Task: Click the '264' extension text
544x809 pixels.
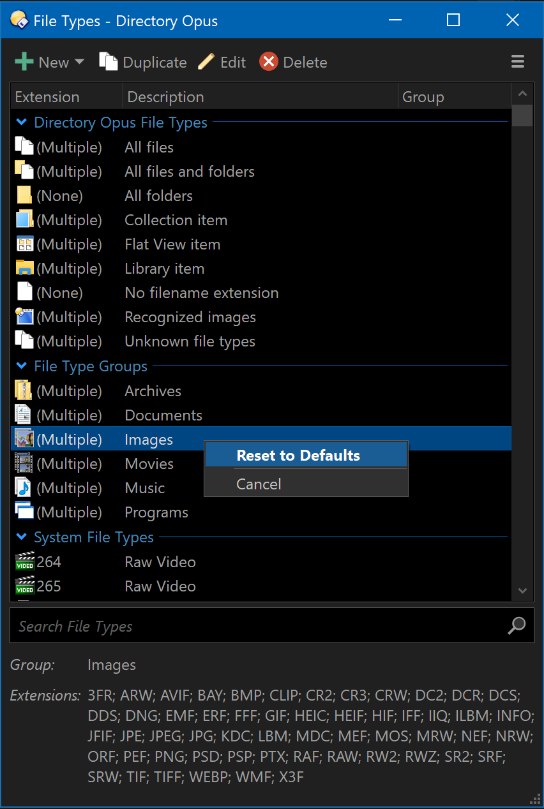Action: pyautogui.click(x=49, y=561)
